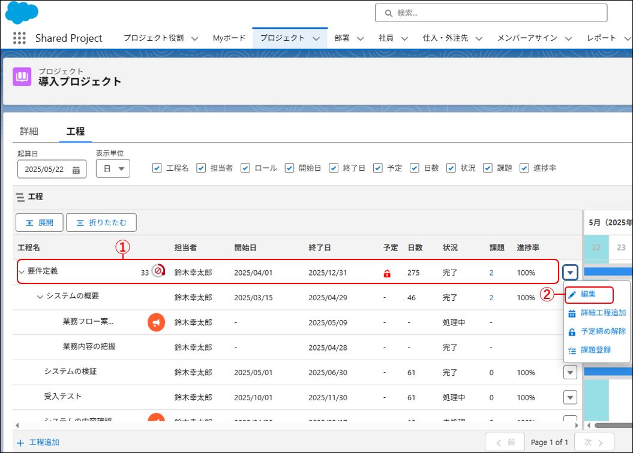Click the orange megaphone icon on 業務フロー案 row
This screenshot has height=453, width=633.
(x=156, y=322)
